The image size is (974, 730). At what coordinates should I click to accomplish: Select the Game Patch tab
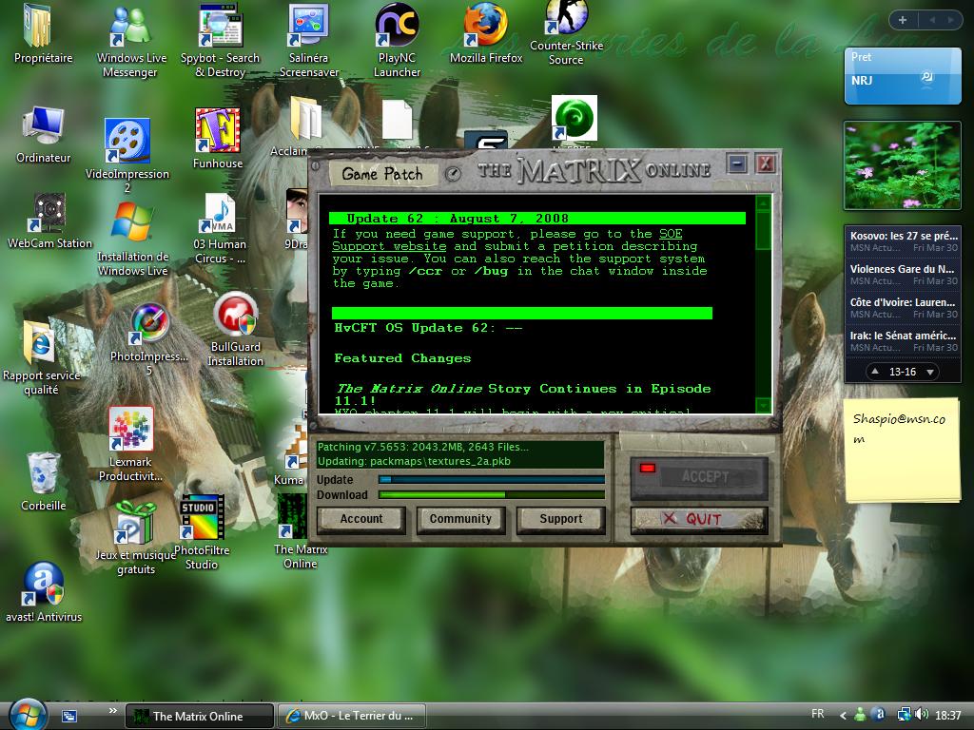tap(382, 174)
